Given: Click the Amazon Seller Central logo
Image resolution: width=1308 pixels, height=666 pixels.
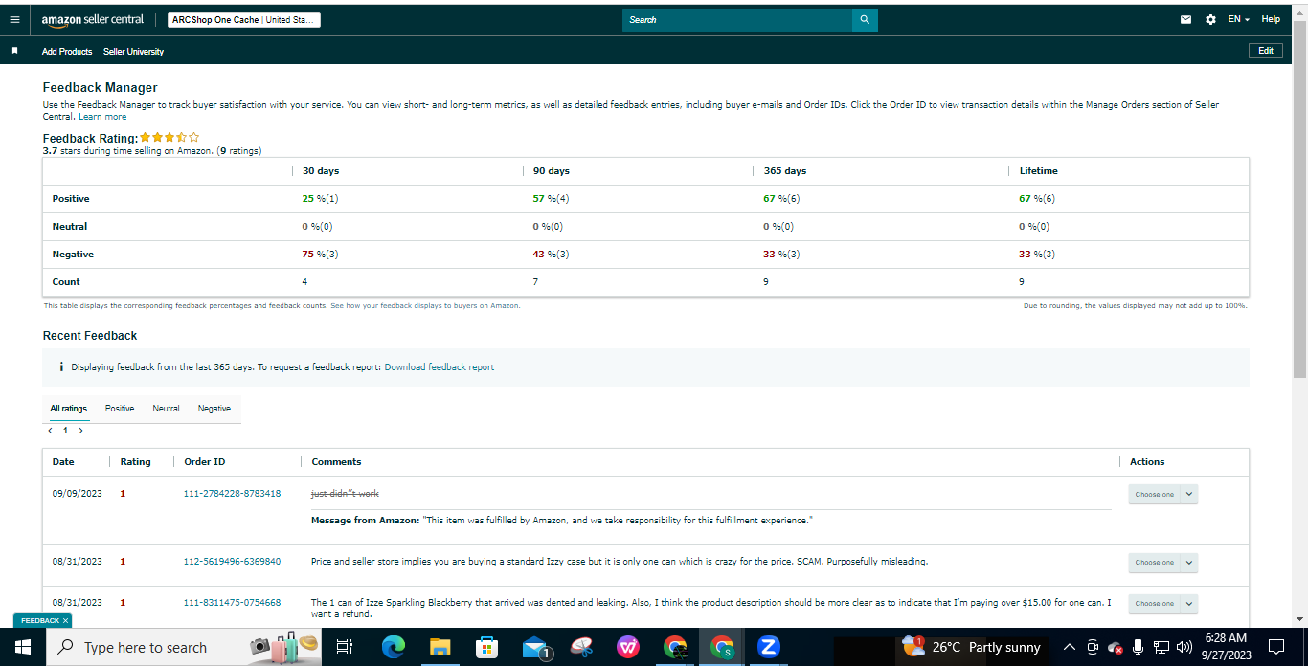Looking at the screenshot, I should (x=93, y=20).
